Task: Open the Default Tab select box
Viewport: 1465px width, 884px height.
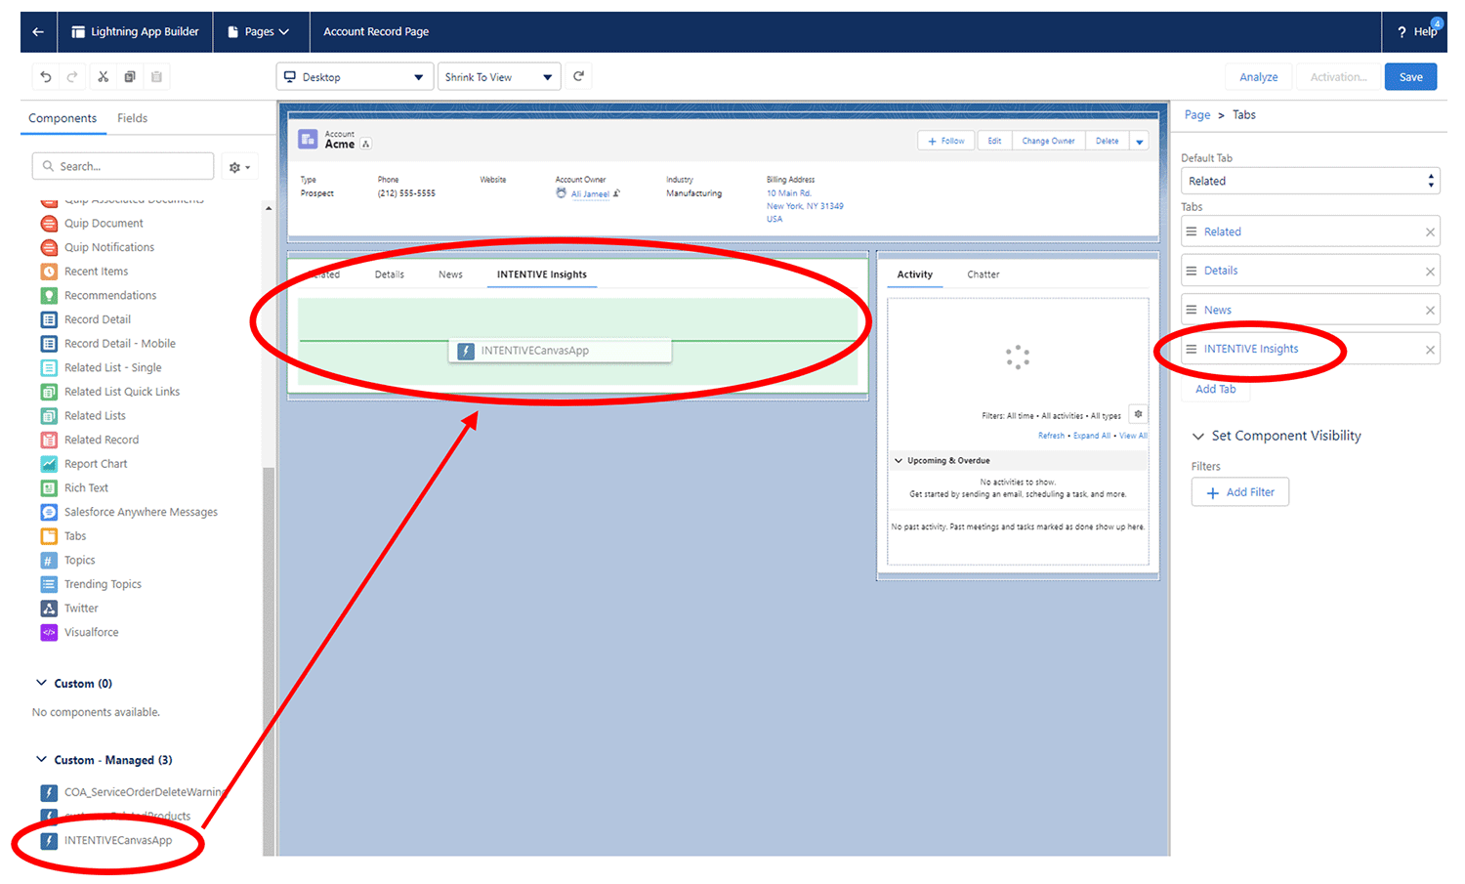Action: tap(1310, 181)
